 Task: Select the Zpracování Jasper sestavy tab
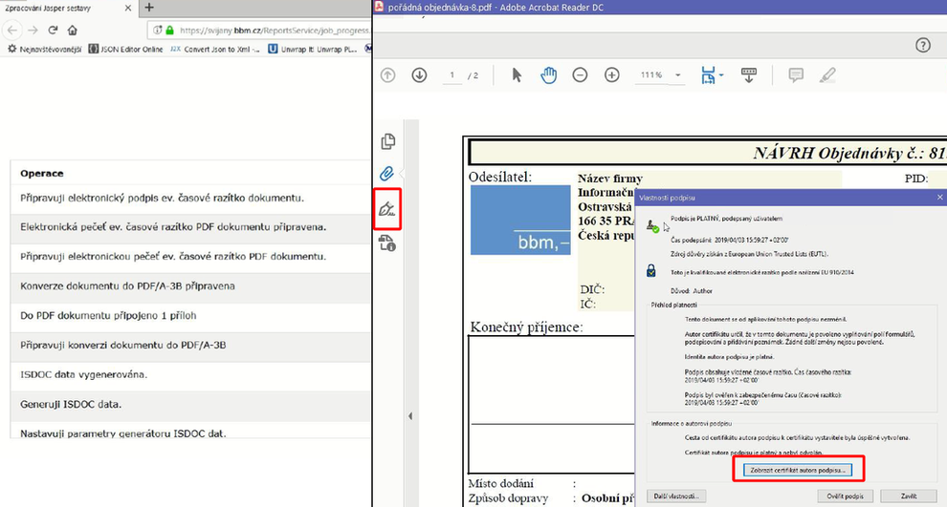[68, 9]
